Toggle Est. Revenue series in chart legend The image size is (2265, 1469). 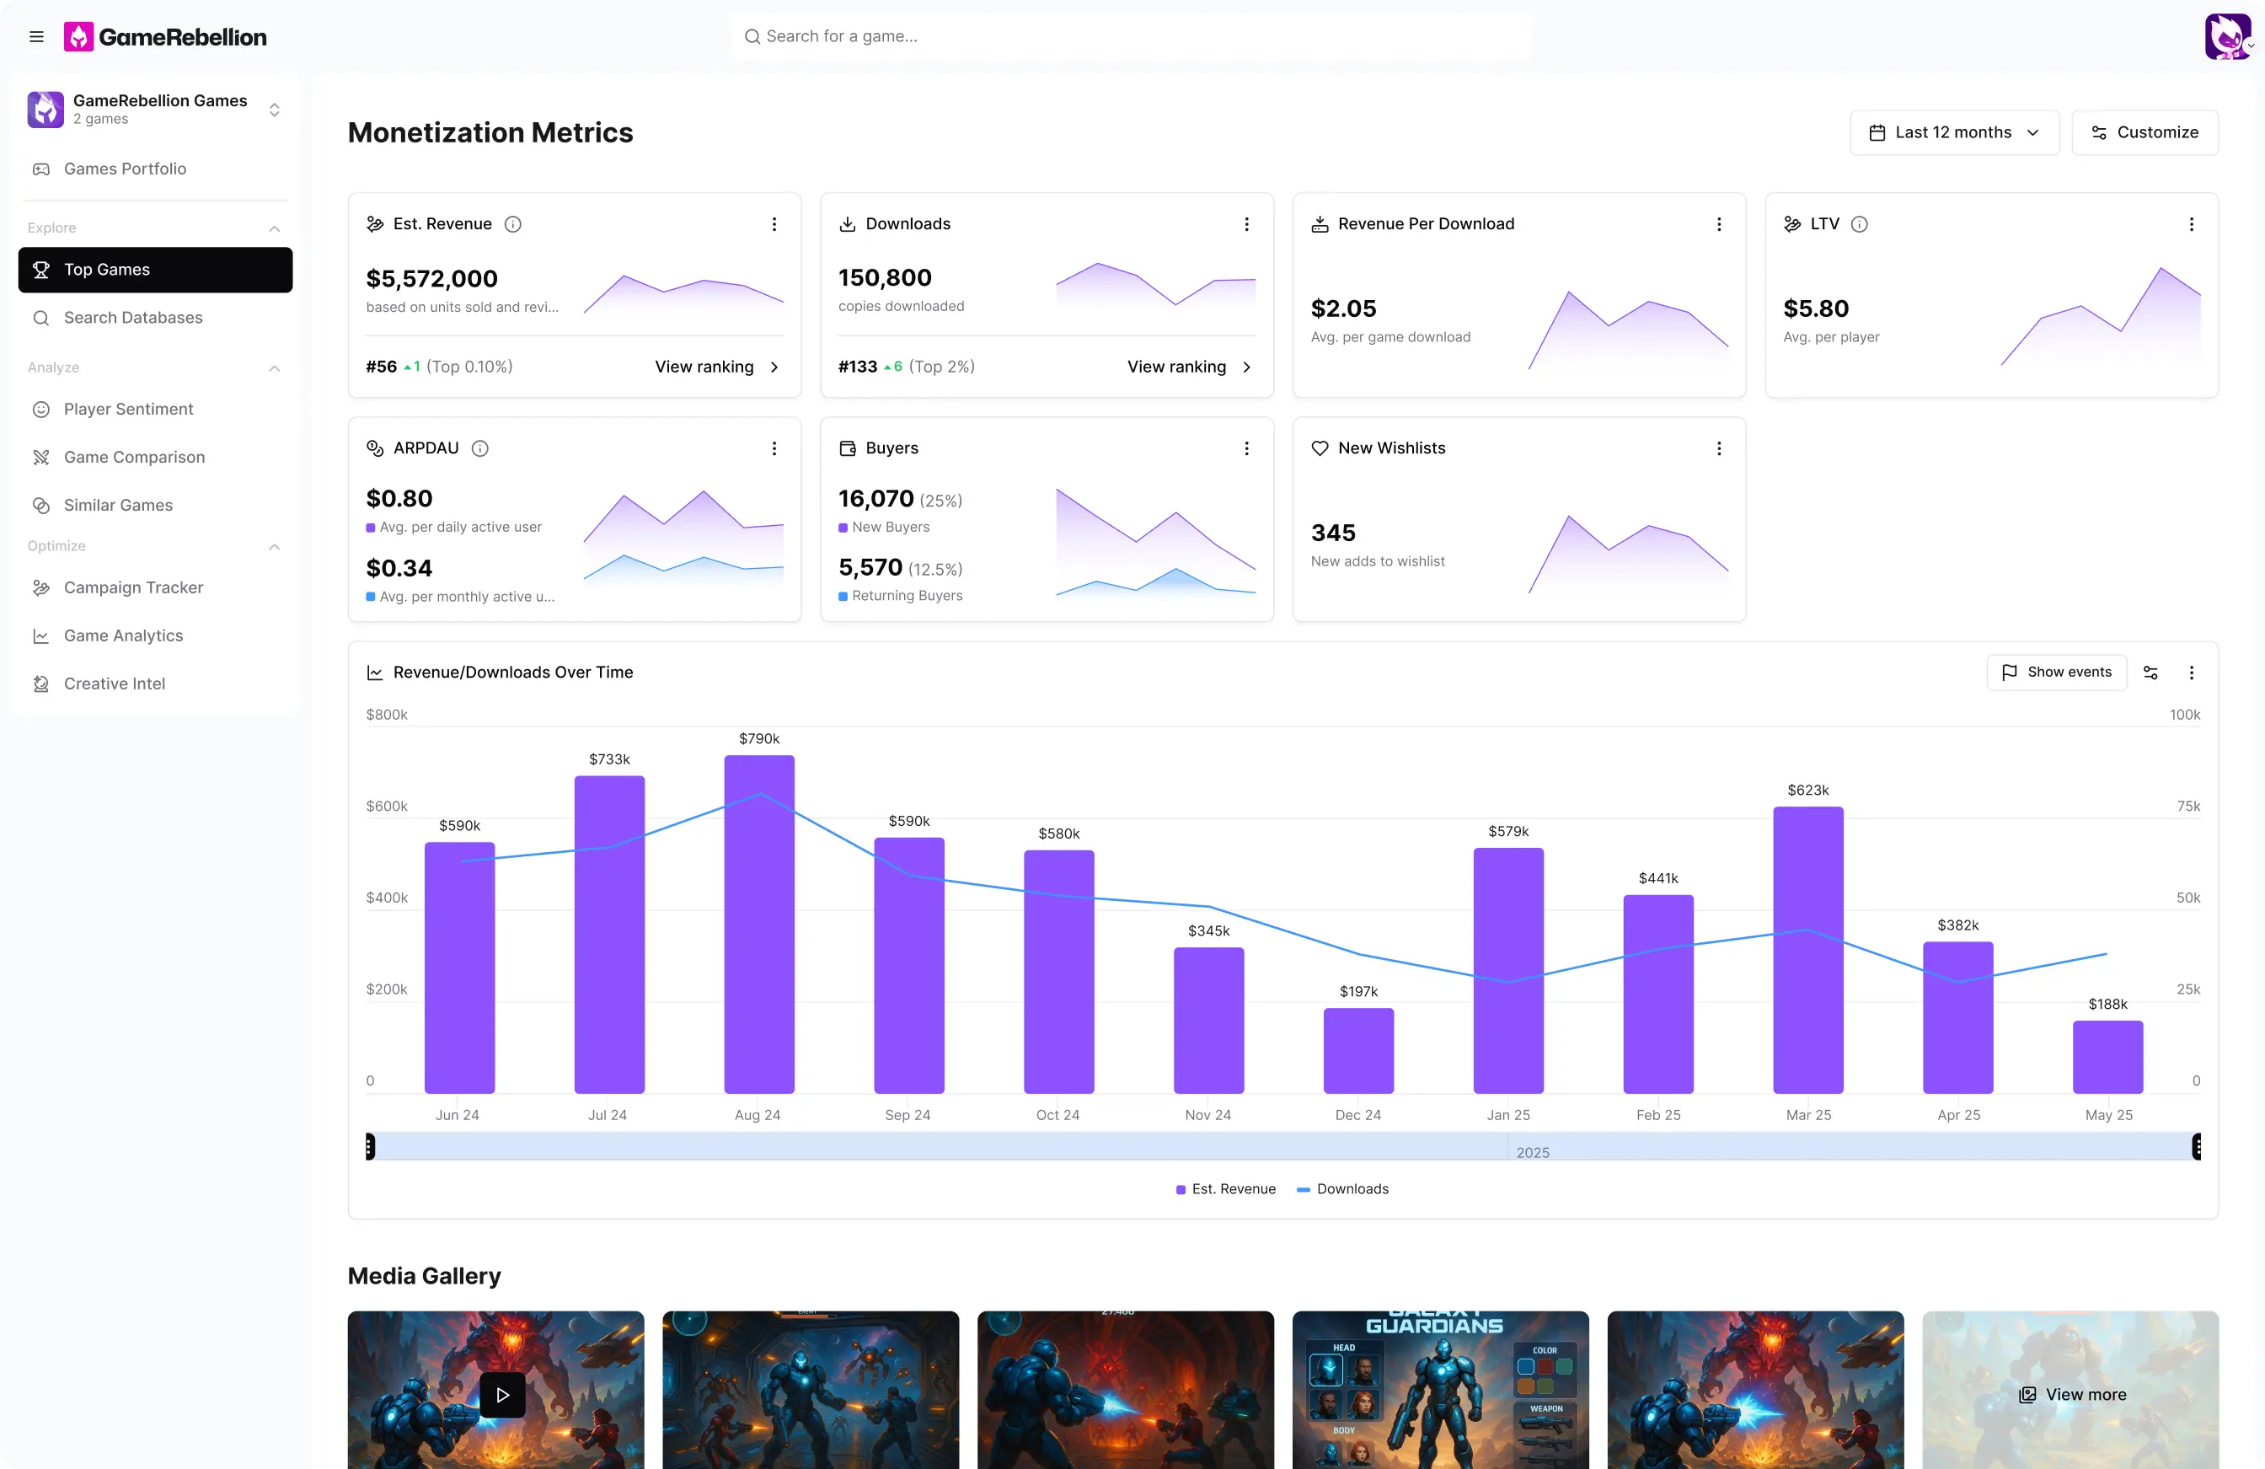coord(1225,1189)
